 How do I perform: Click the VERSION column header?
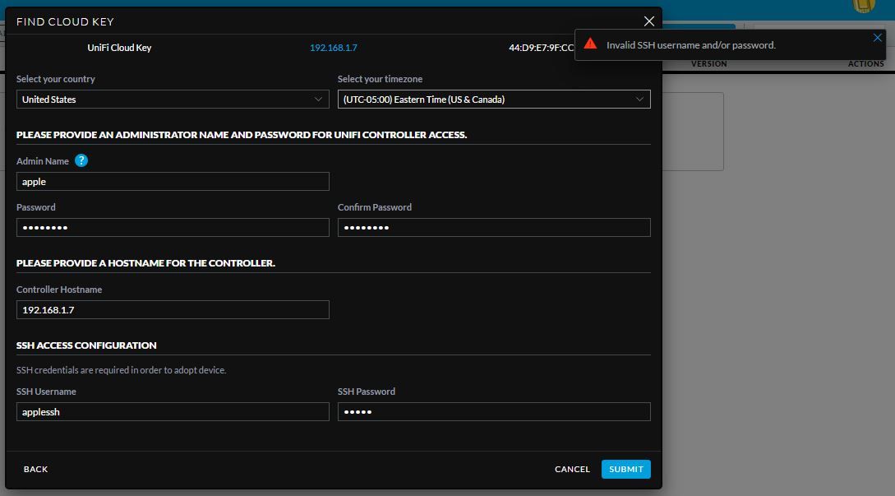708,64
